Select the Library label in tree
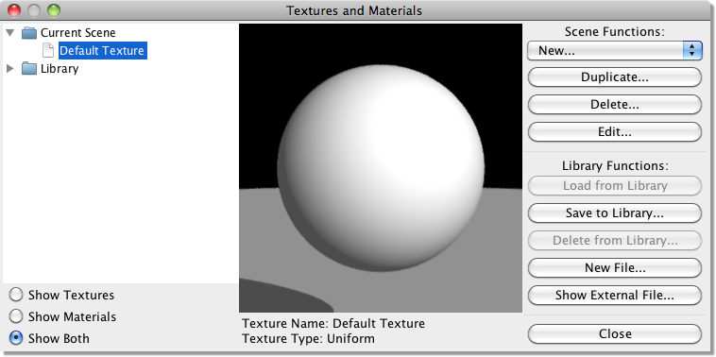This screenshot has width=716, height=357. (x=60, y=69)
